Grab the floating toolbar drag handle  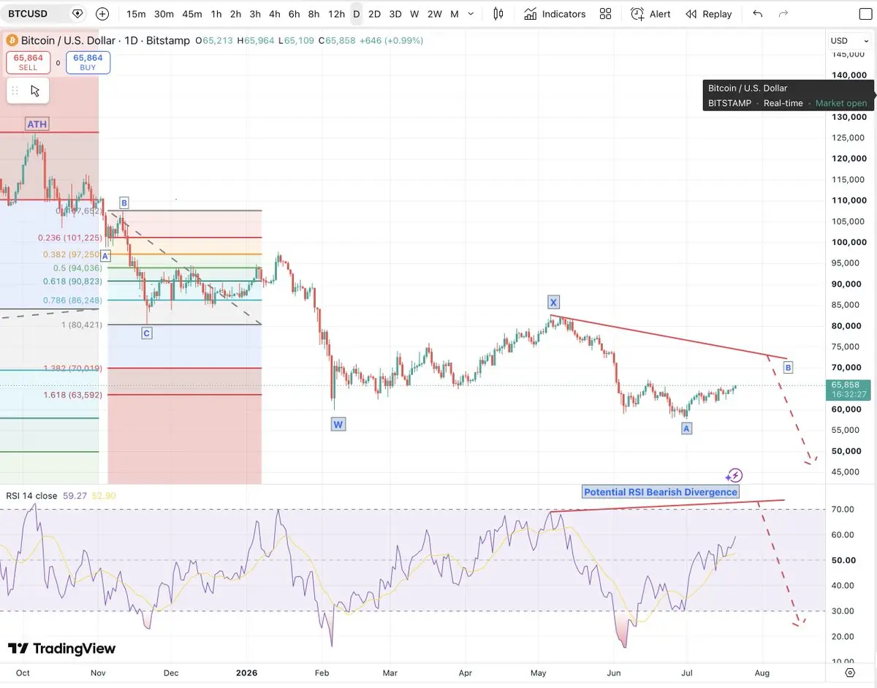(15, 91)
